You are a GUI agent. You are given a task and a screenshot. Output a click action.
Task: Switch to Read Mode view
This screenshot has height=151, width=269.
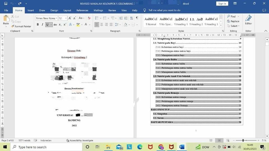coord(211,140)
